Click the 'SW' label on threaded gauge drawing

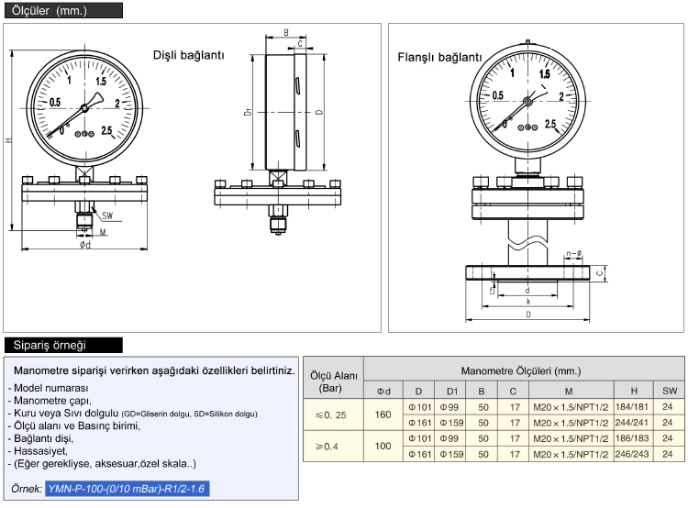[x=107, y=215]
